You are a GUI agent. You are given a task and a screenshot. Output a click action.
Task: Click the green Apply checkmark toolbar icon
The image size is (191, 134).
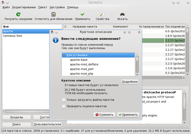click(x=82, y=14)
